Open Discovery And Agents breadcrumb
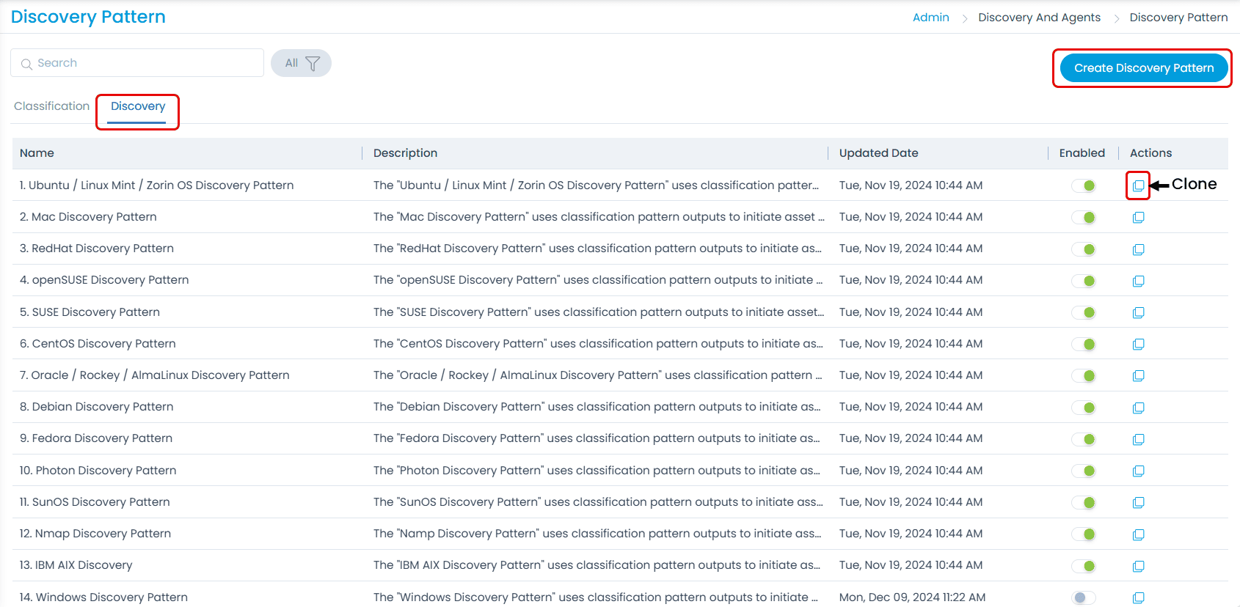The image size is (1240, 607). [x=1039, y=18]
